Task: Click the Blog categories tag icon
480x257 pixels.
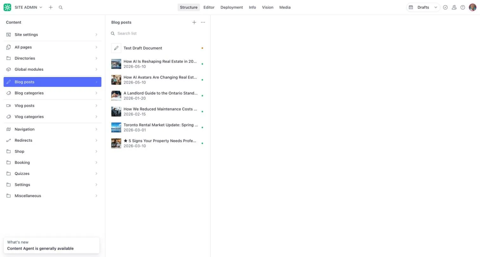Action: click(x=9, y=93)
